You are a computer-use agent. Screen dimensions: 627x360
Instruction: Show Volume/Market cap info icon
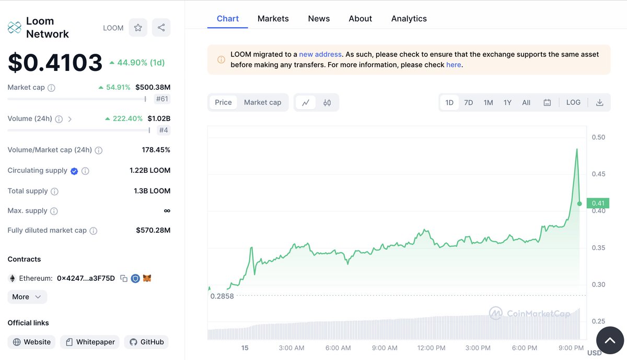[x=98, y=150]
